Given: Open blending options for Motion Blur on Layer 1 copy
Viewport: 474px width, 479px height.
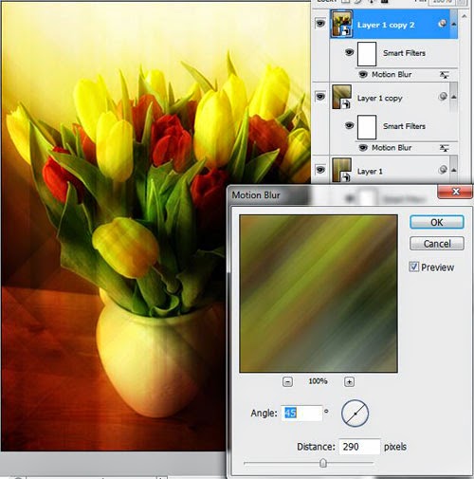Looking at the screenshot, I should coord(445,148).
